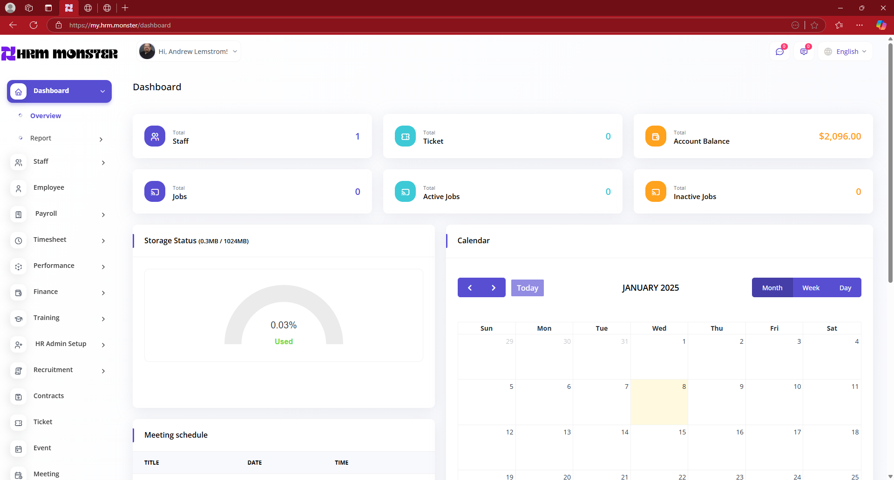The image size is (894, 480).
Task: Expand the Timesheet submenu arrow
Action: coord(103,240)
